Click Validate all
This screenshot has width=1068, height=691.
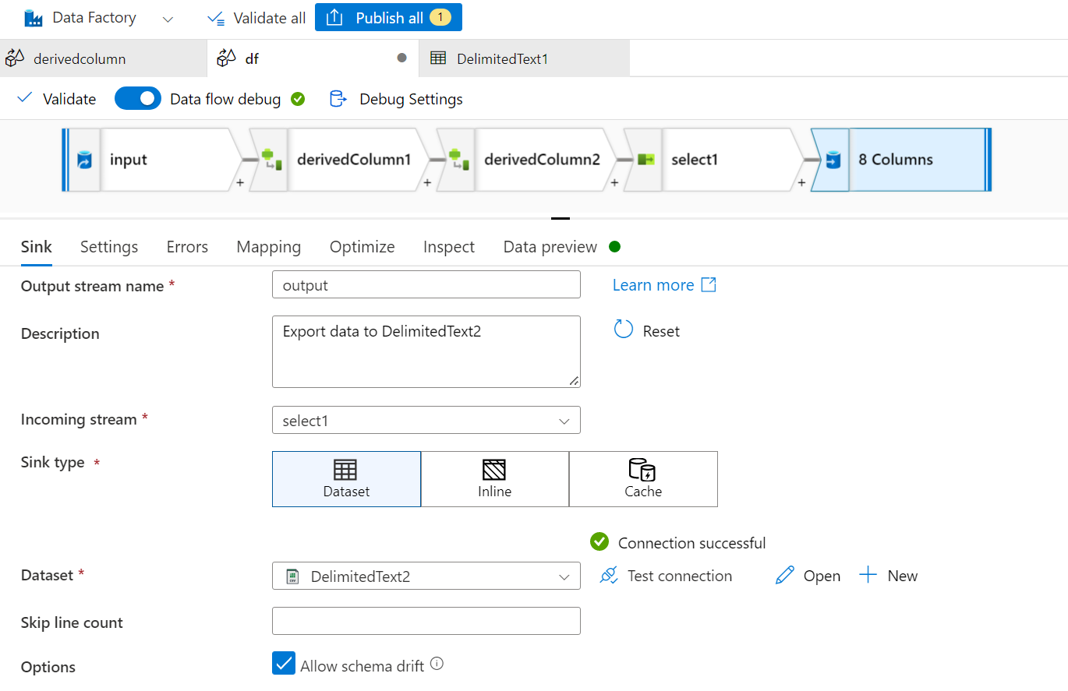click(x=256, y=18)
